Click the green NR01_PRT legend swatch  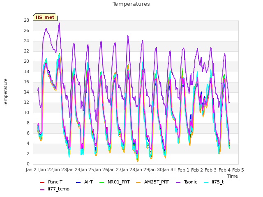[102, 182]
